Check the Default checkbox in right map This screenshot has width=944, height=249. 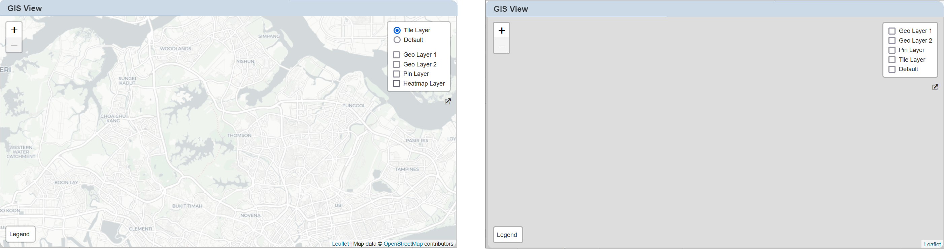892,69
